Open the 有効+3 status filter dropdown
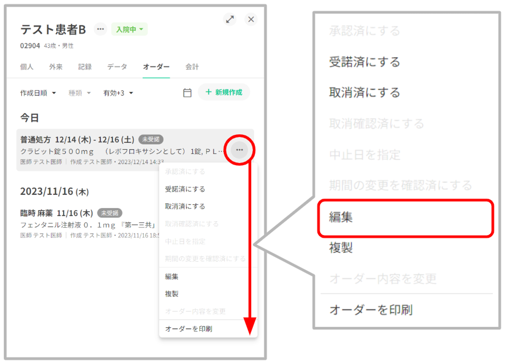This screenshot has width=507, height=364. click(118, 93)
